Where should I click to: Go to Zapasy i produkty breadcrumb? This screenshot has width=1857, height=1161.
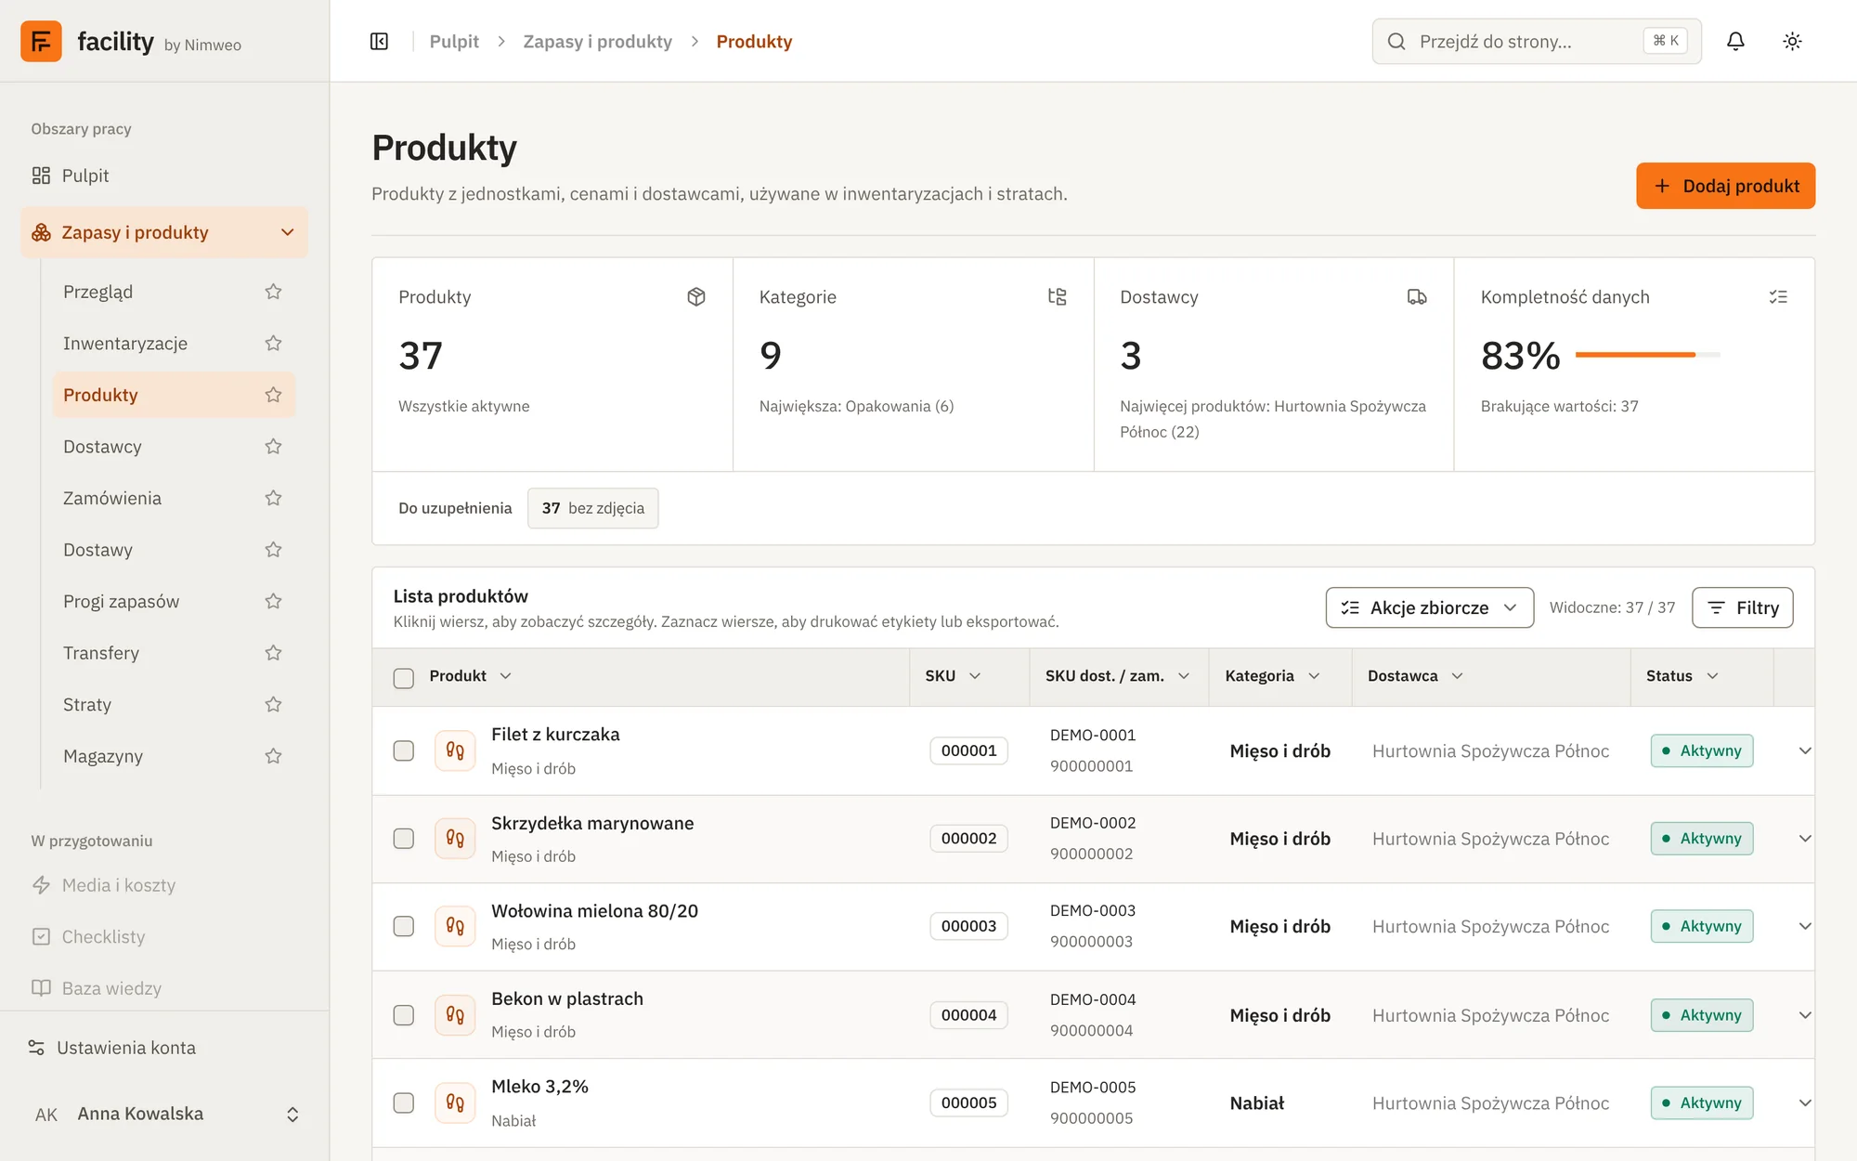pyautogui.click(x=597, y=42)
